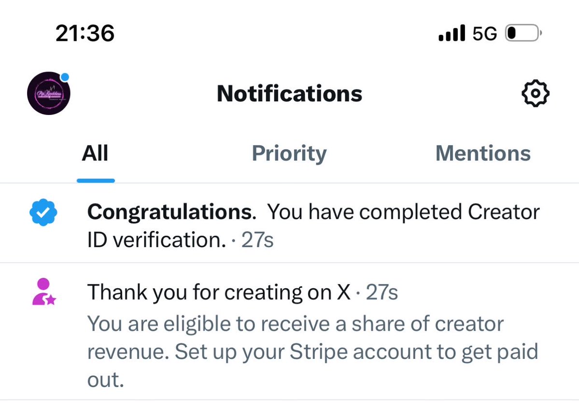Tap the Notifications page title
The image size is (579, 410).
tap(290, 94)
